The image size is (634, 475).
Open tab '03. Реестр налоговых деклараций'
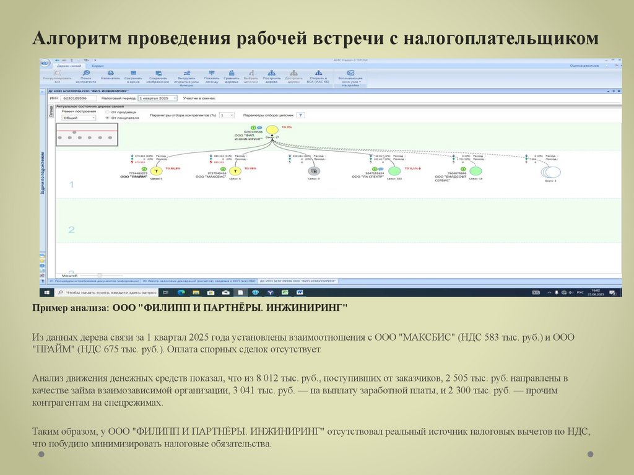199,281
